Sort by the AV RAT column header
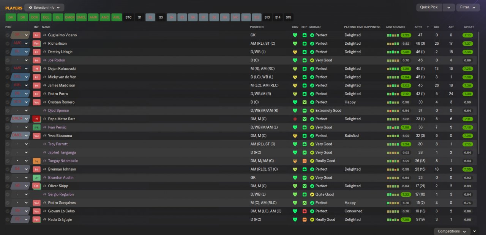The image size is (486, 235). point(469,27)
